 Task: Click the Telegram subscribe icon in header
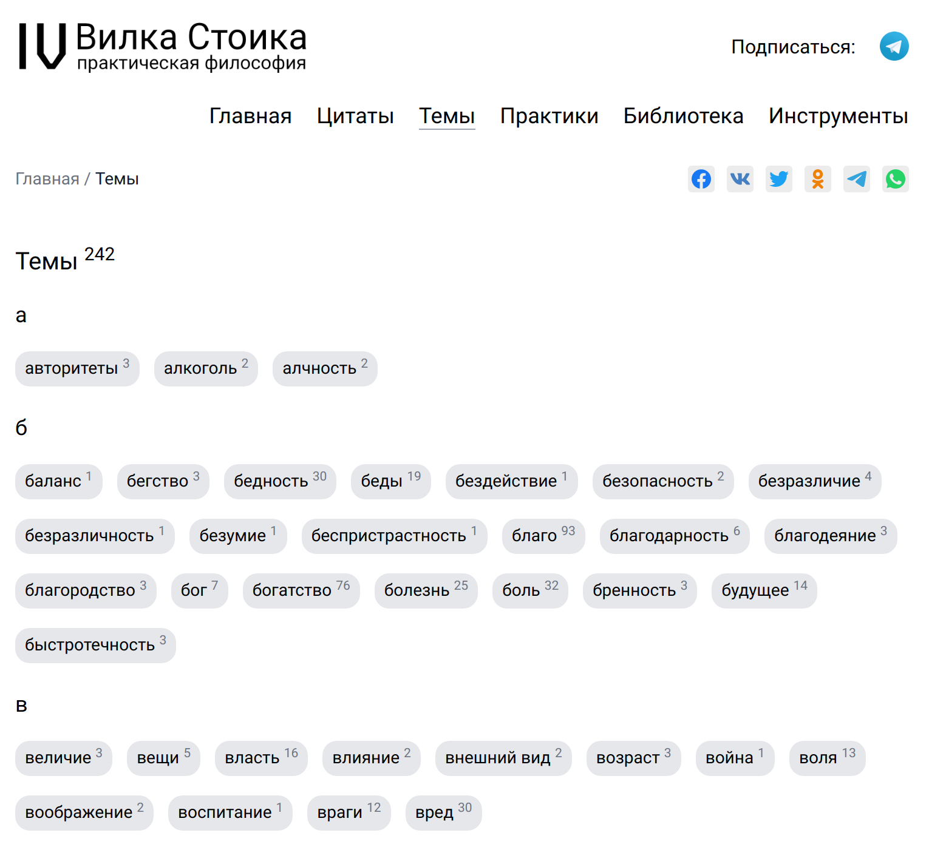click(x=894, y=46)
